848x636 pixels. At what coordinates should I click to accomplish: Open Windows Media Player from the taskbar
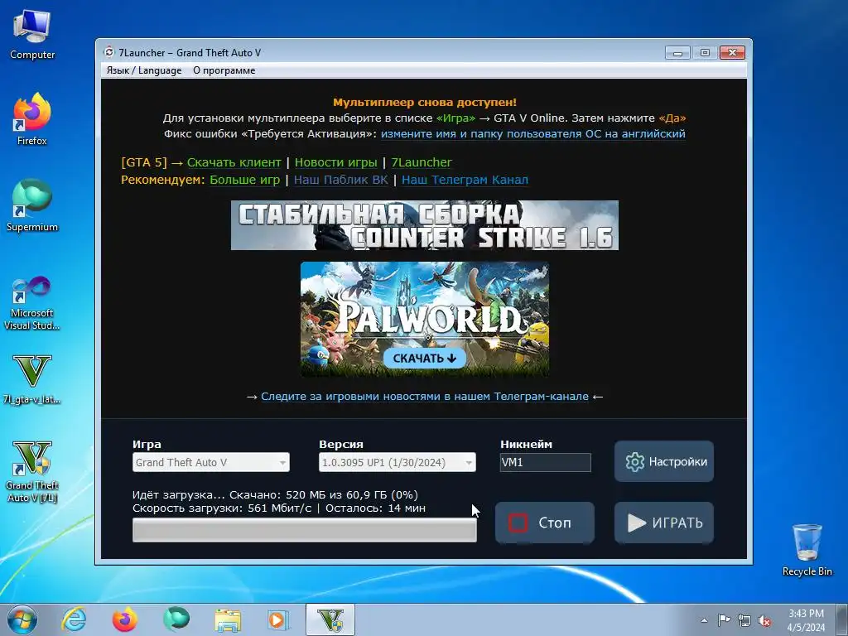[x=279, y=619]
